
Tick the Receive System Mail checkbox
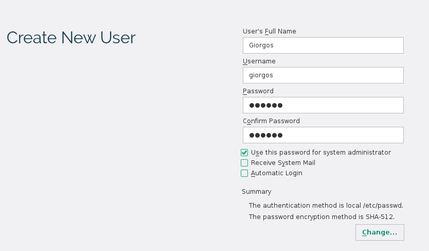point(244,163)
